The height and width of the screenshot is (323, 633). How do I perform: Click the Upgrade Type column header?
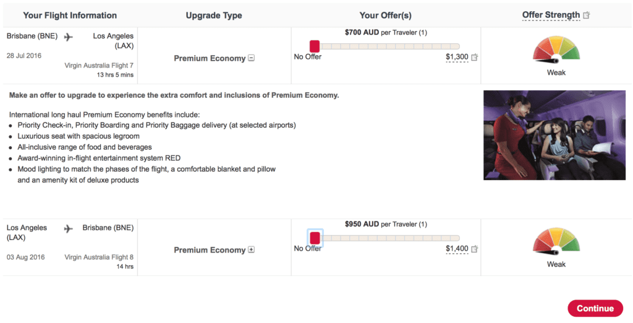214,15
